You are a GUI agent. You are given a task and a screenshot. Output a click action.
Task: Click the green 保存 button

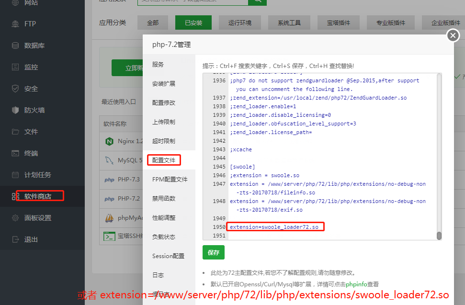click(214, 252)
